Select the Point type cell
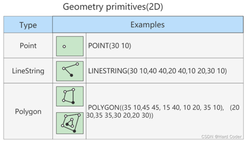This screenshot has width=246, height=141. click(x=28, y=46)
